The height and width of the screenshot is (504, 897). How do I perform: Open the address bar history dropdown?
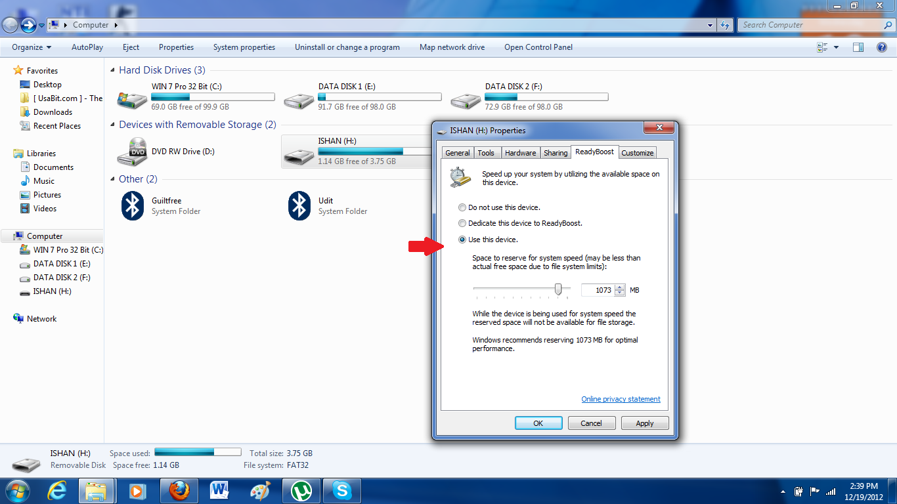coord(709,24)
